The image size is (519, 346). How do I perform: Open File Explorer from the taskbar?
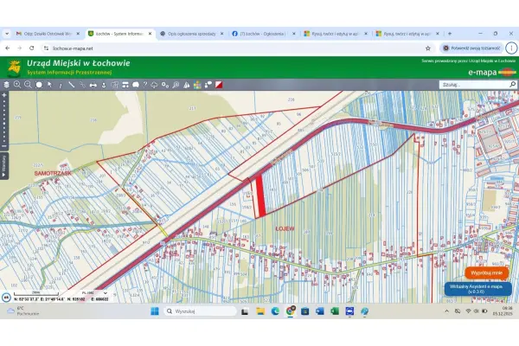pos(260,311)
